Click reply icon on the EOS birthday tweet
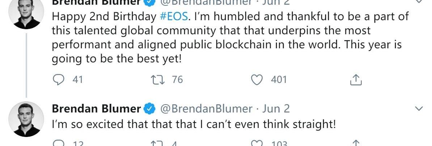This screenshot has width=432, height=146. point(58,80)
